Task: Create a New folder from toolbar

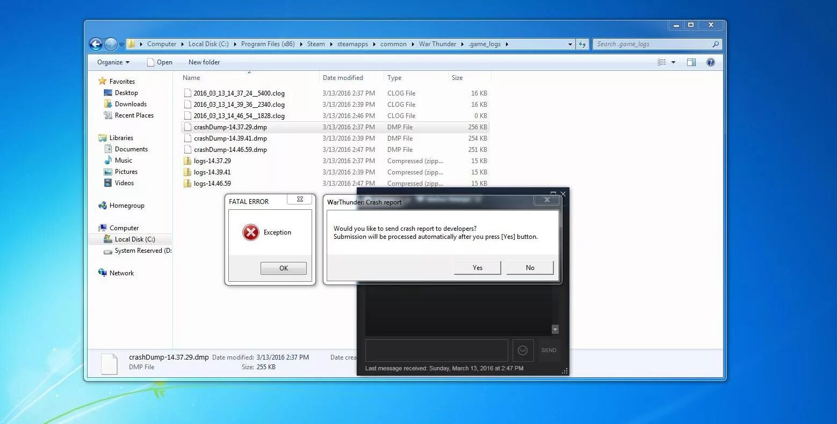Action: pyautogui.click(x=204, y=62)
